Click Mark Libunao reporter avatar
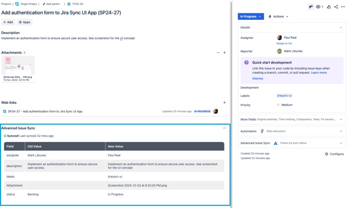The image size is (349, 208). point(279,51)
